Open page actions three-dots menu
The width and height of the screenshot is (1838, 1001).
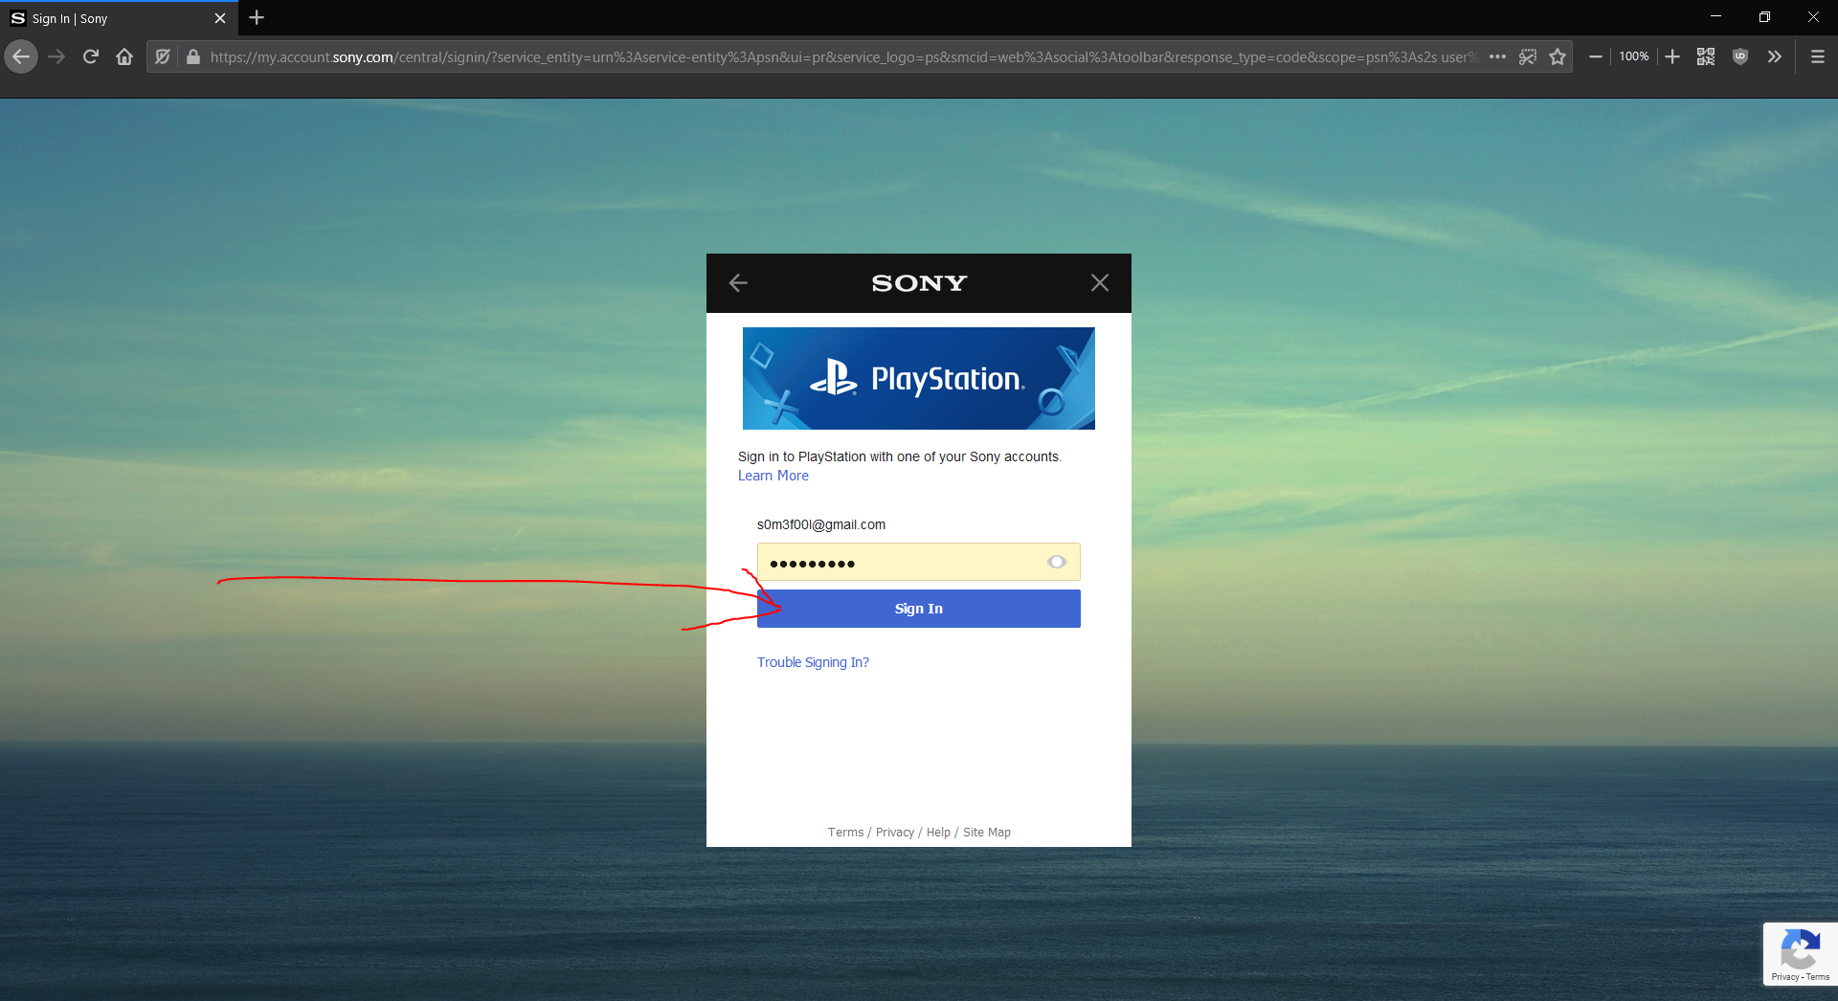[1498, 56]
